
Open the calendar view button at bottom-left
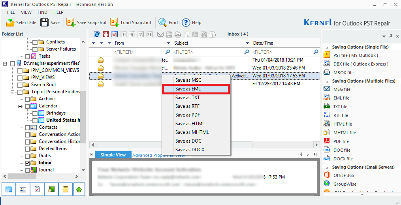point(8,189)
